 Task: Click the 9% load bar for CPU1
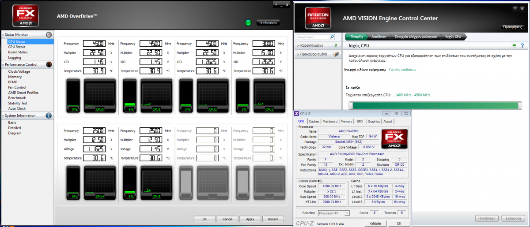tap(130, 95)
